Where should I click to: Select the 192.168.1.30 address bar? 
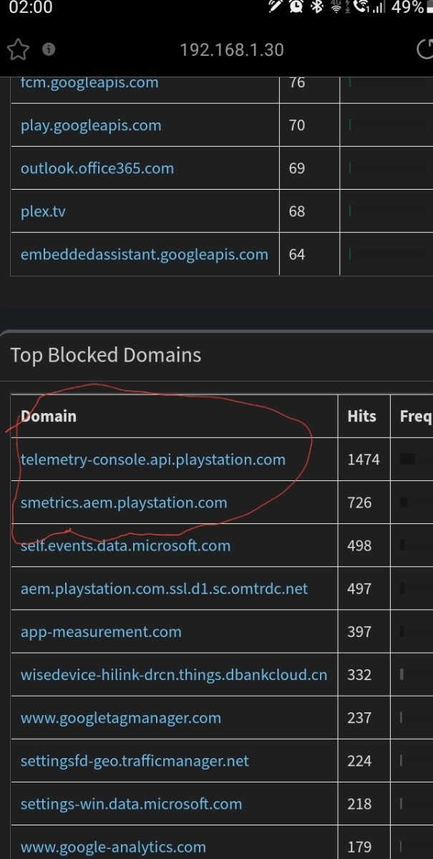pos(232,49)
